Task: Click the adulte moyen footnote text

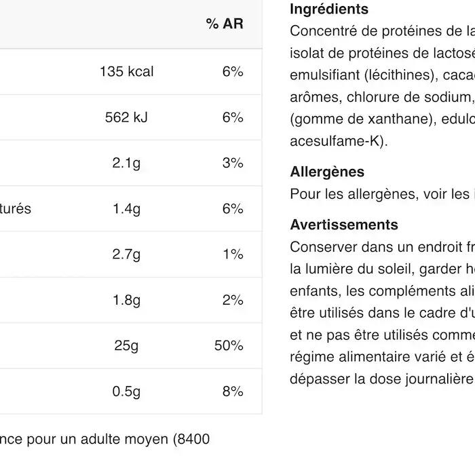Action: tap(124, 439)
